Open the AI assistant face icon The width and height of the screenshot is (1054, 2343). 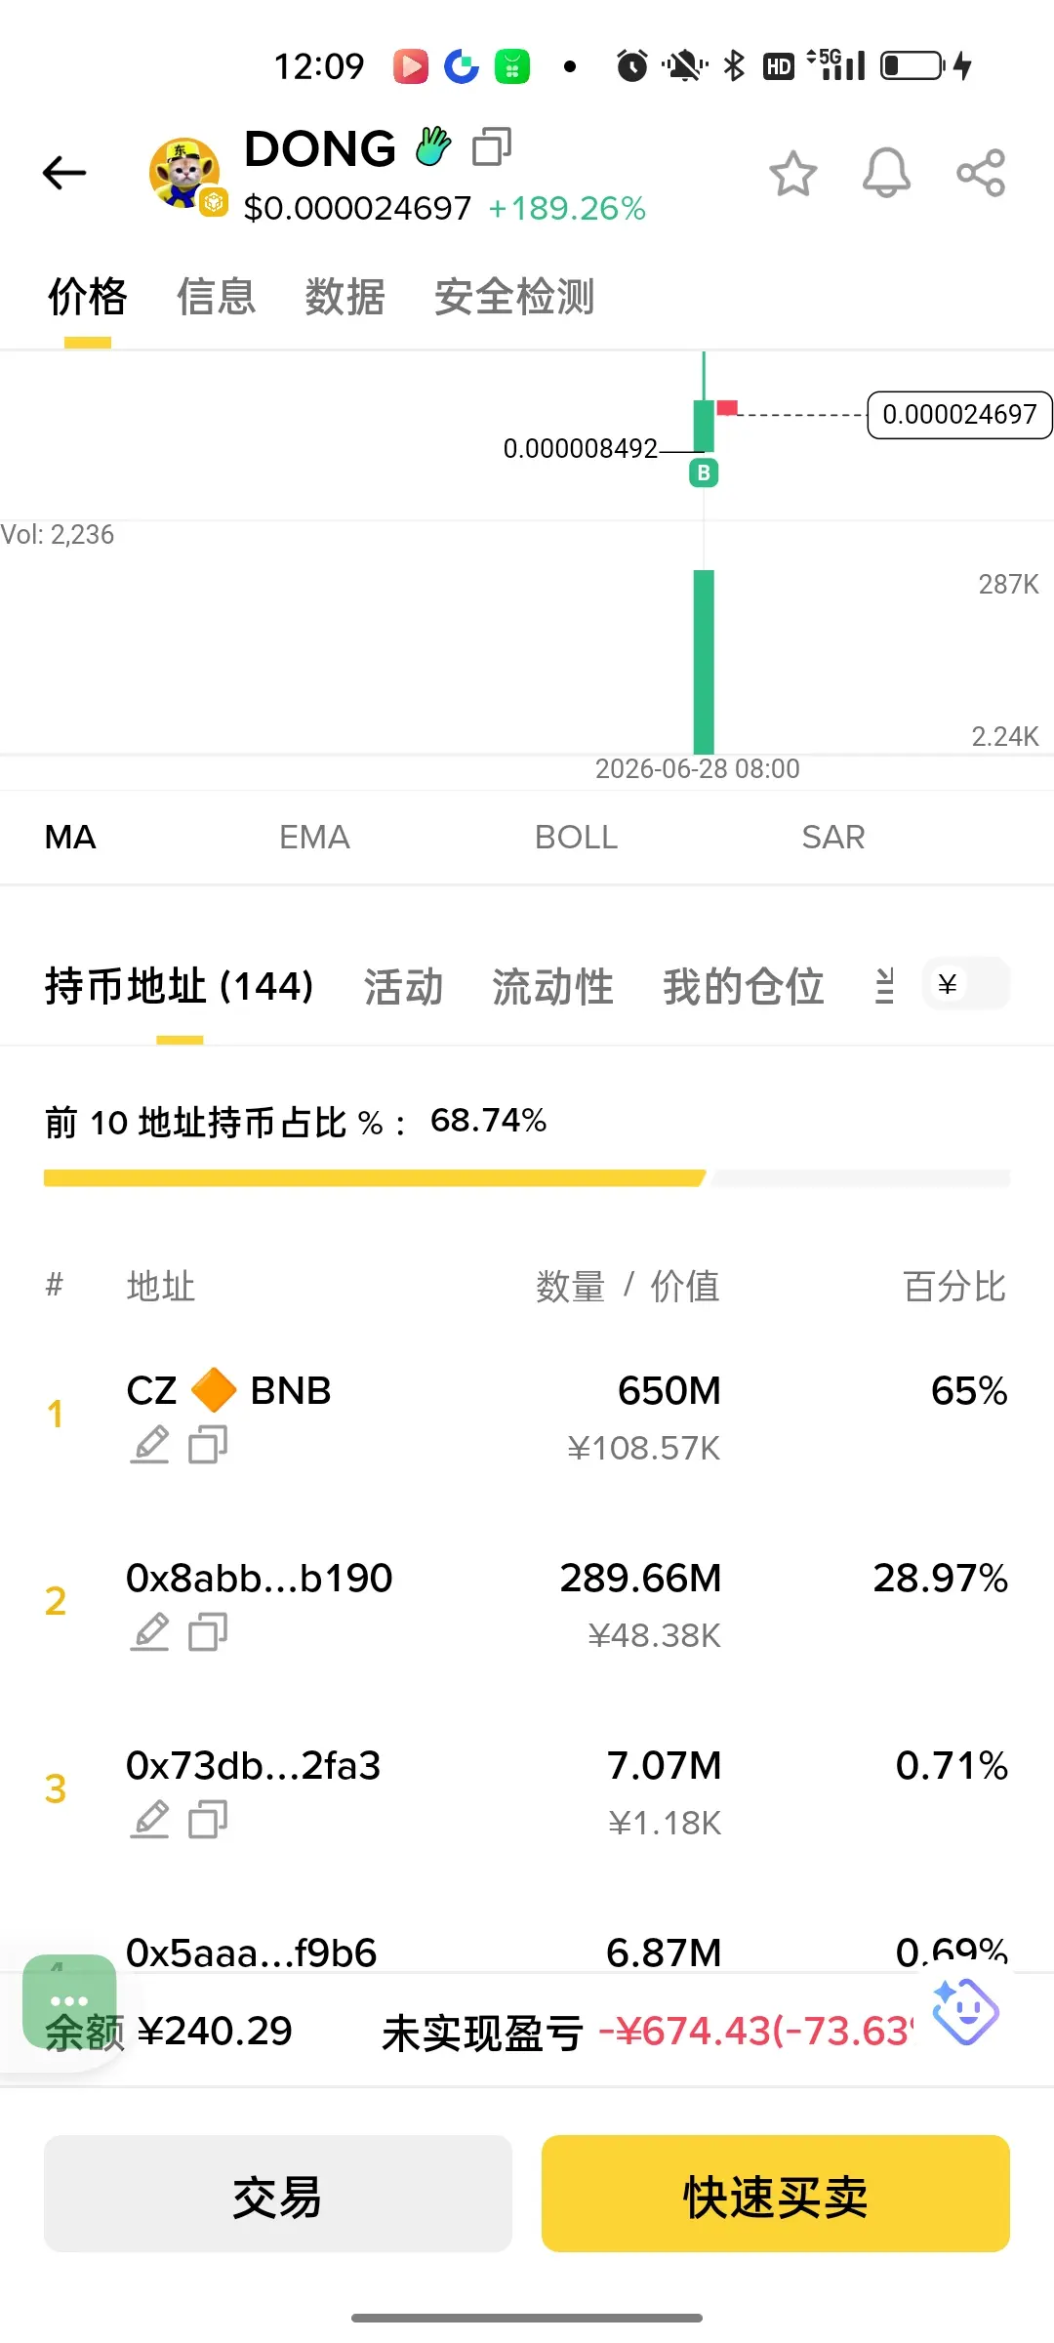point(964,2011)
